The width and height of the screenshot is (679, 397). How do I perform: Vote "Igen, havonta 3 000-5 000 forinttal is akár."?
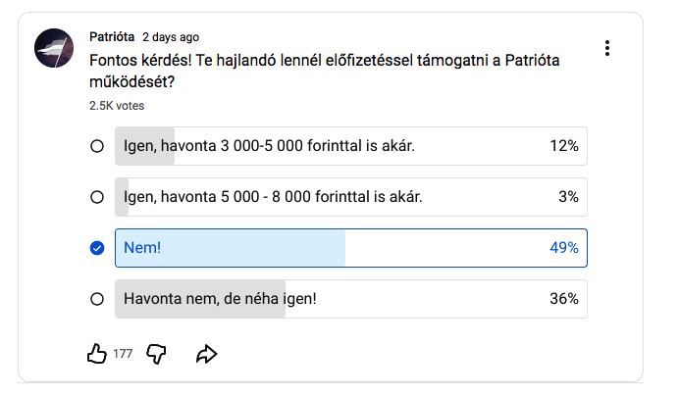(270, 146)
